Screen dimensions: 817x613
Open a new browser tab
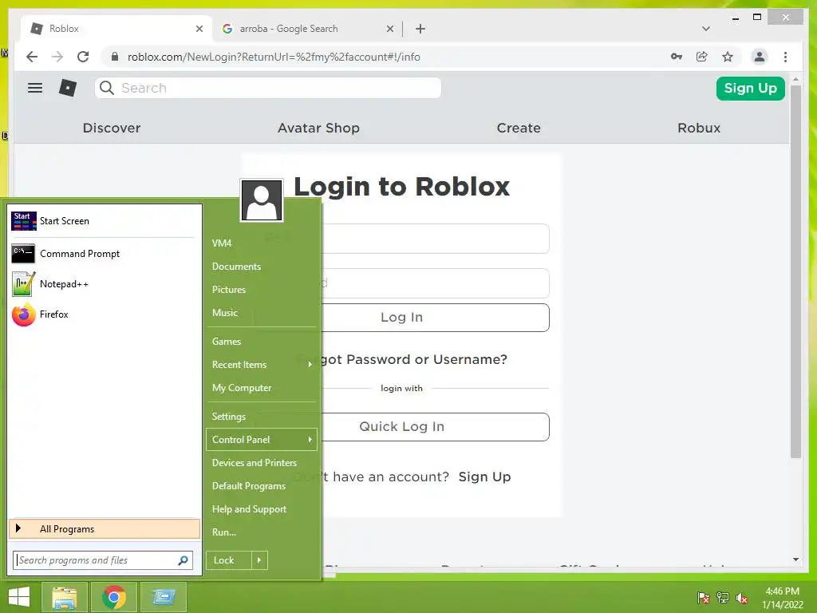(x=420, y=29)
